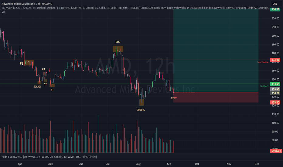Click the 180.00 price scale label
Viewport: 283px width, 167px height.
coord(275,53)
